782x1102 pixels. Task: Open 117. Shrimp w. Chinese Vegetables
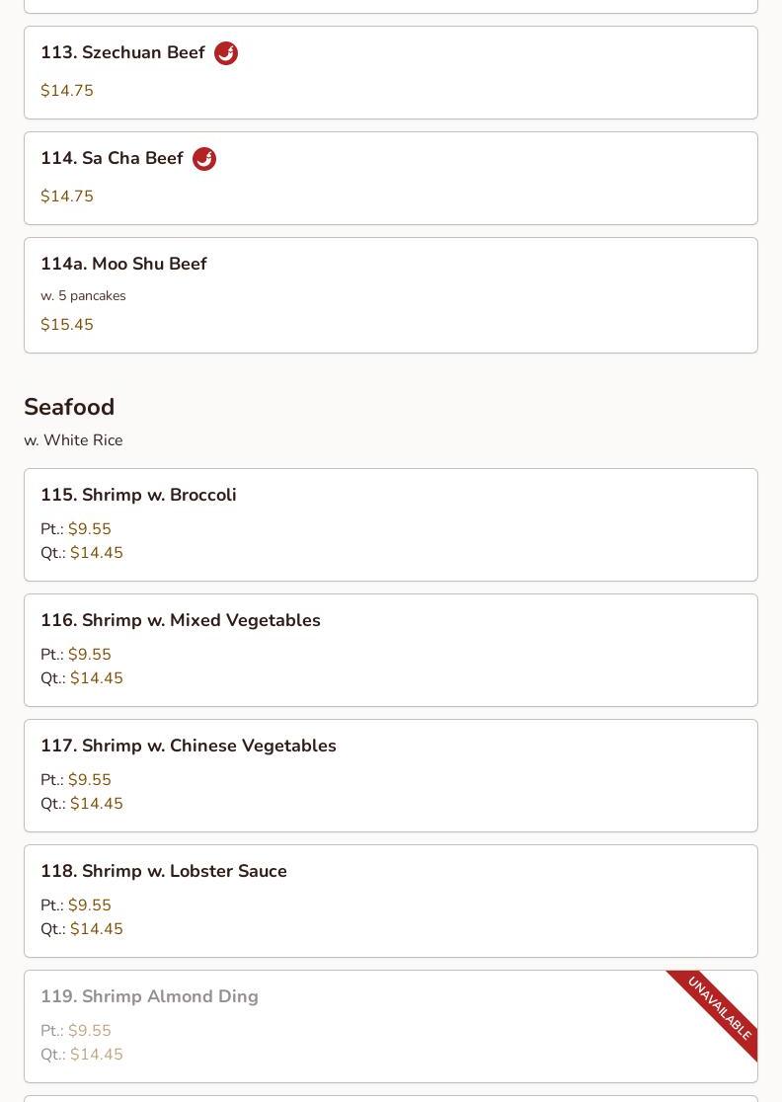(391, 776)
